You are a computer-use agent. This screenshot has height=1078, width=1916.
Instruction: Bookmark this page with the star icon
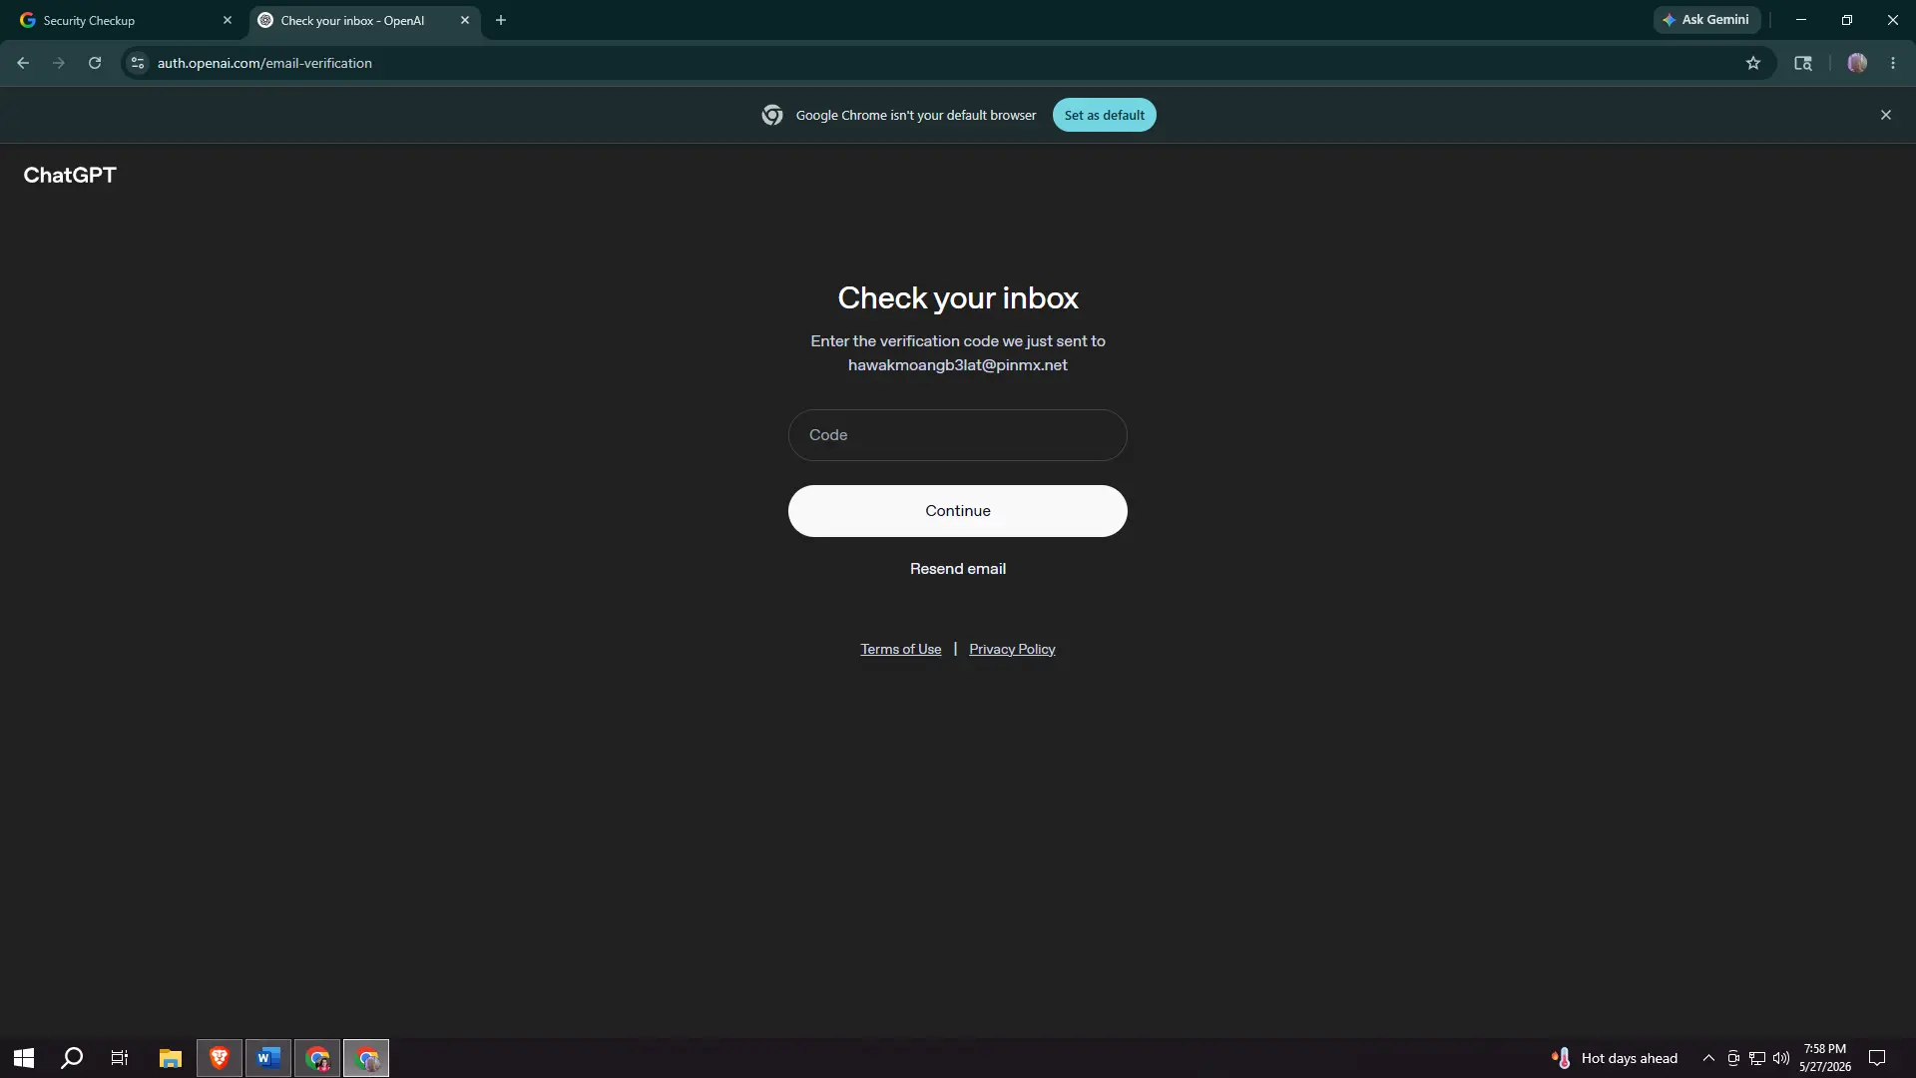coord(1753,63)
